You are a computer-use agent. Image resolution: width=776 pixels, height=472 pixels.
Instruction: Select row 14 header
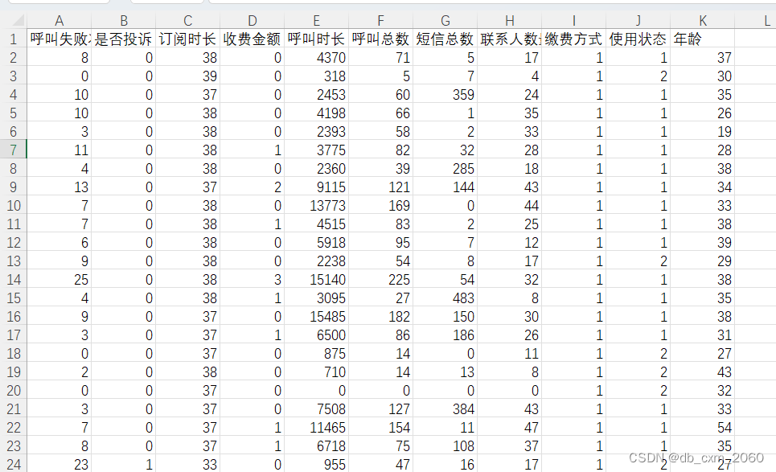[14, 280]
